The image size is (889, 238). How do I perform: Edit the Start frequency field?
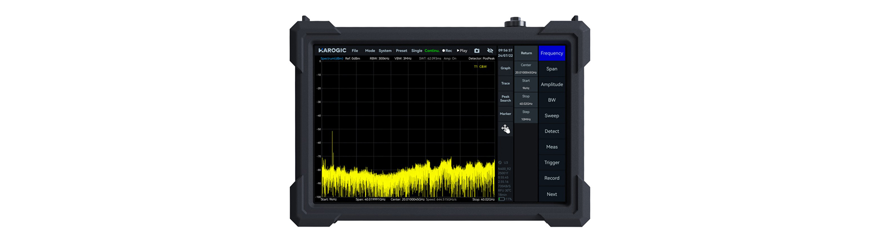tap(526, 84)
